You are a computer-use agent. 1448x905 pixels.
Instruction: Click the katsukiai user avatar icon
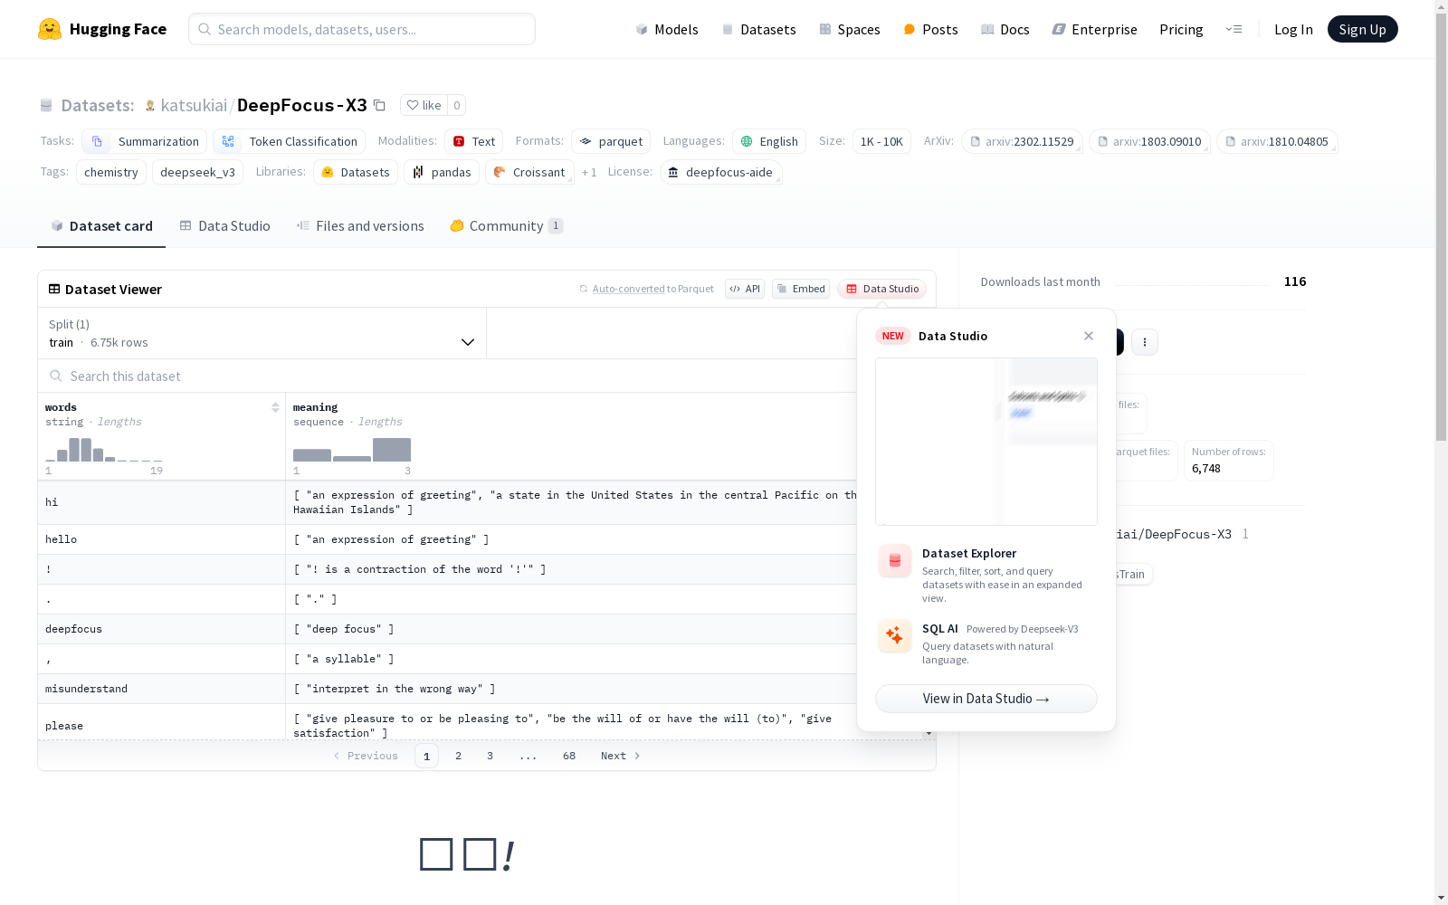pyautogui.click(x=150, y=106)
